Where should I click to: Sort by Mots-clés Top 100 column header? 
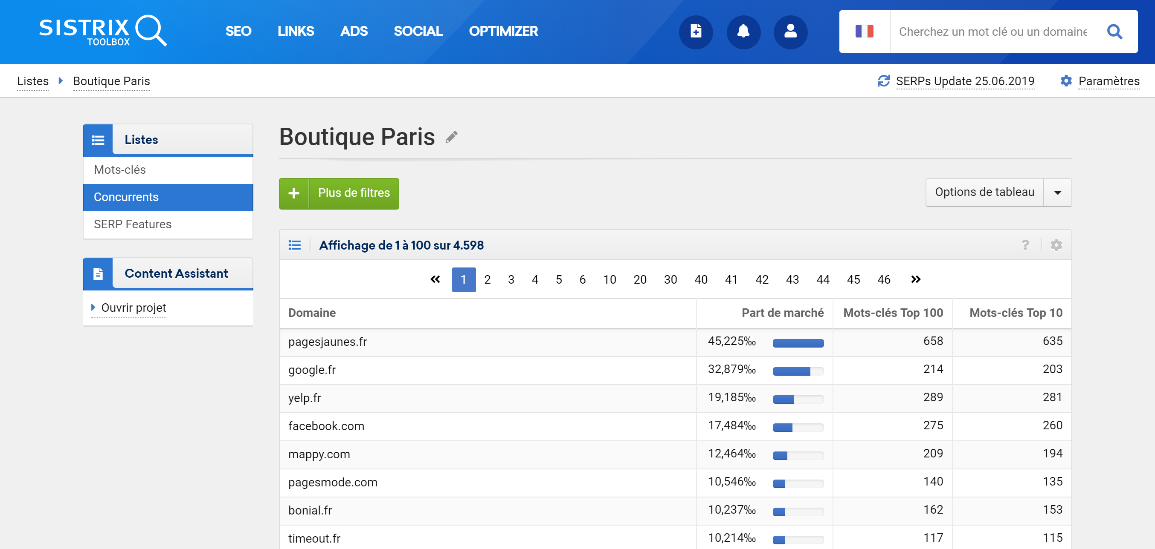click(893, 313)
